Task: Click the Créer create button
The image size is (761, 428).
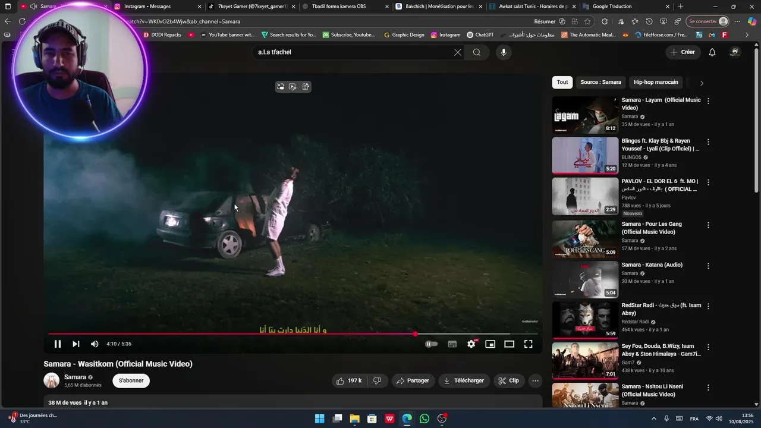Action: pyautogui.click(x=683, y=52)
